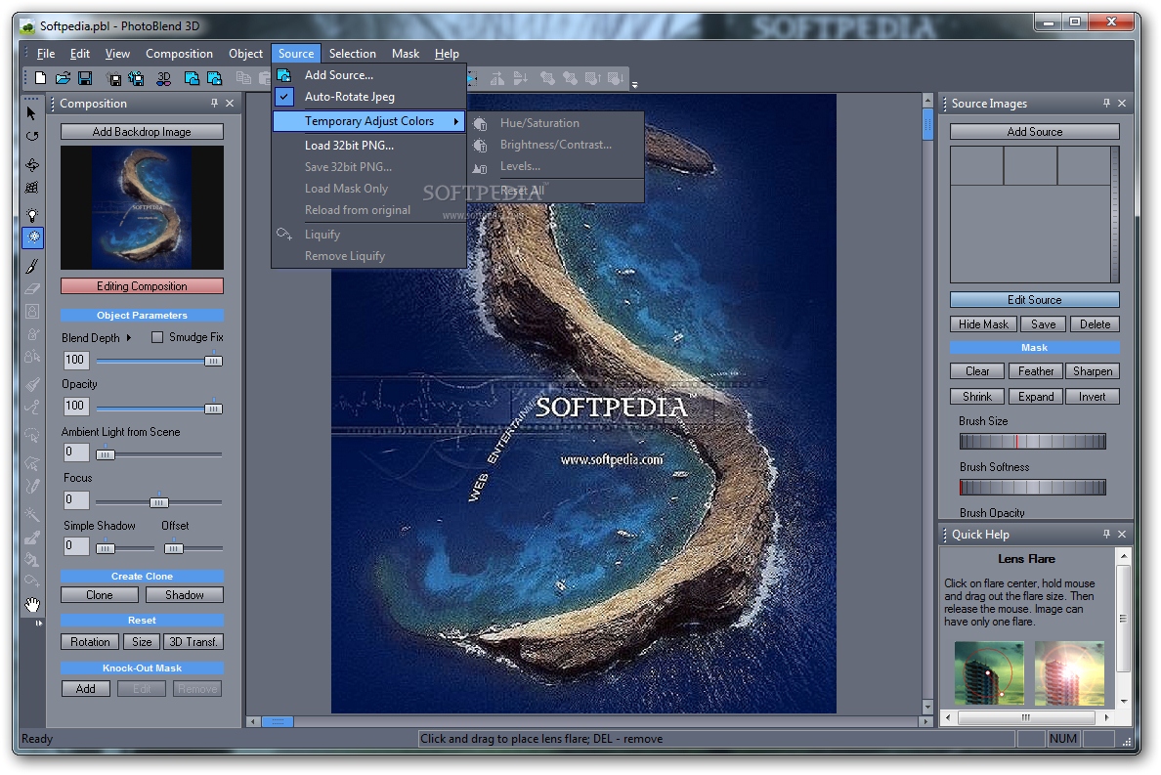Open the Edit menu
1161x775 pixels.
coord(80,54)
